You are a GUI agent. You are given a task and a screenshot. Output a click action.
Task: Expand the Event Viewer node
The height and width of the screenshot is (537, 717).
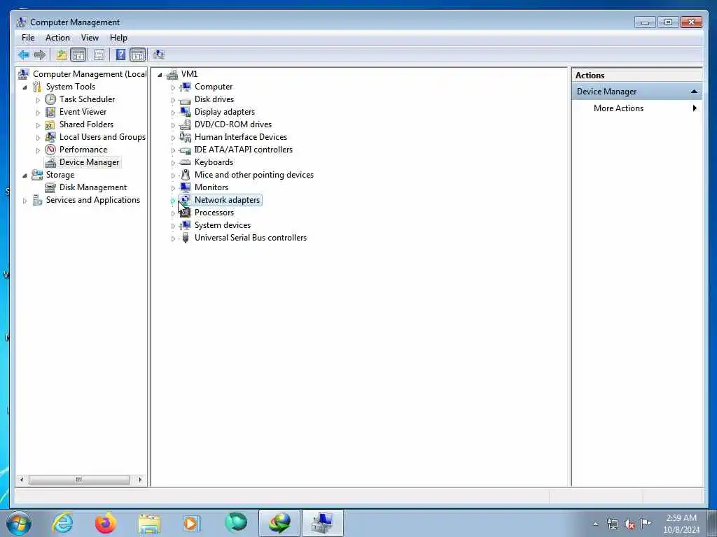tap(38, 113)
